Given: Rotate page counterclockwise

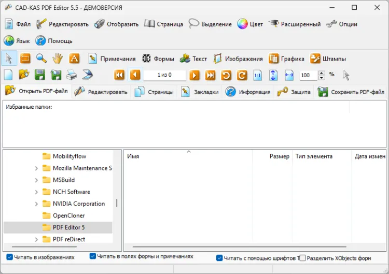Looking at the screenshot, I should (226, 75).
